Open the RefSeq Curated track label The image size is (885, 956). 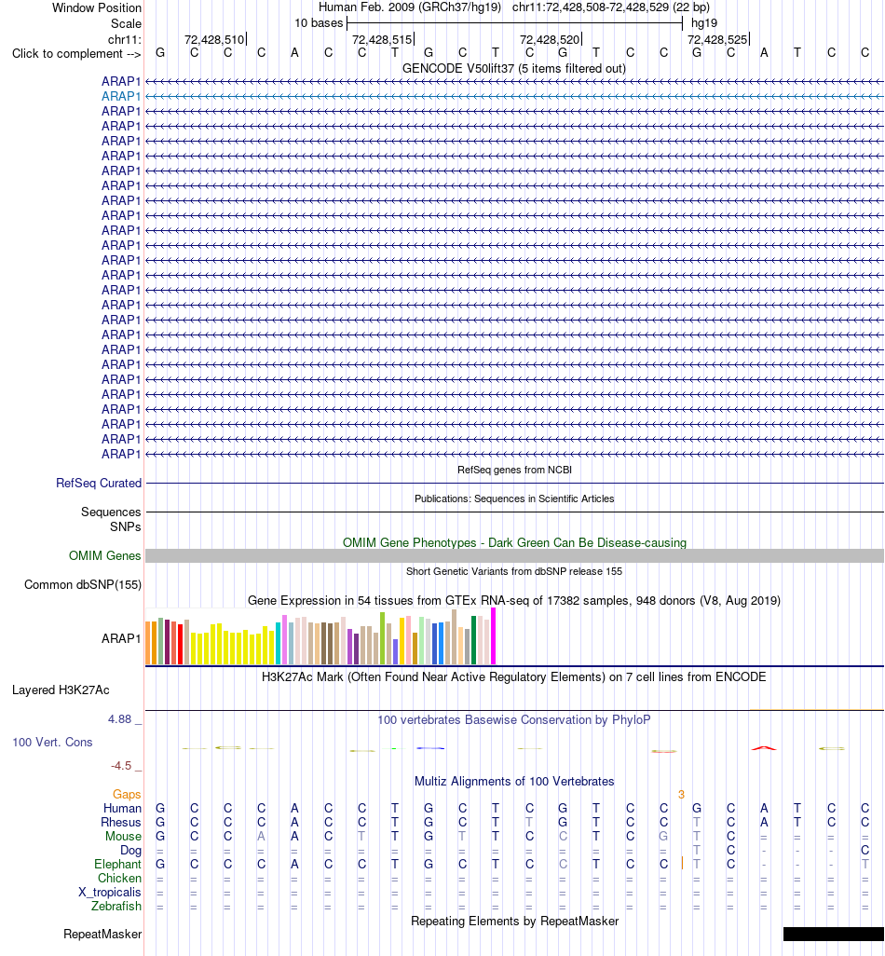pos(99,483)
